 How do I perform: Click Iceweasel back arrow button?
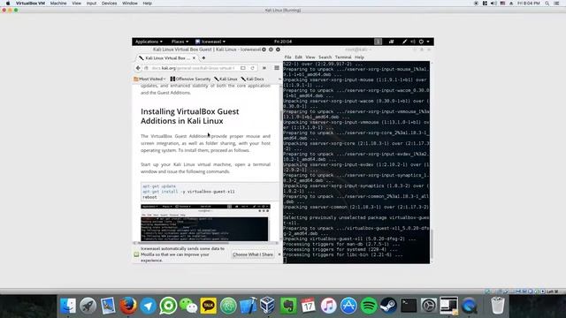click(x=138, y=68)
